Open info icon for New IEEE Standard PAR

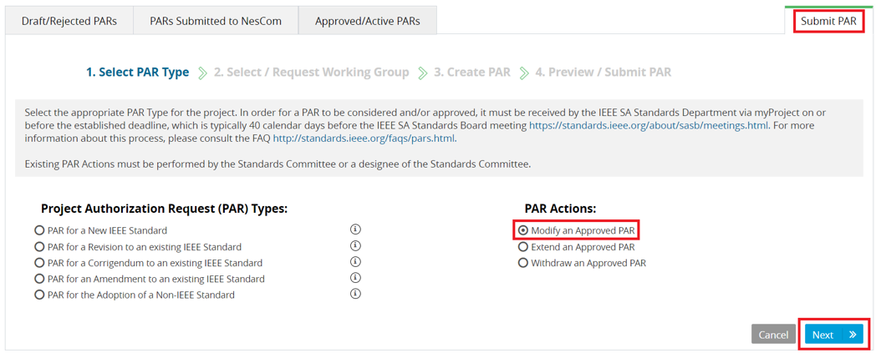point(355,229)
